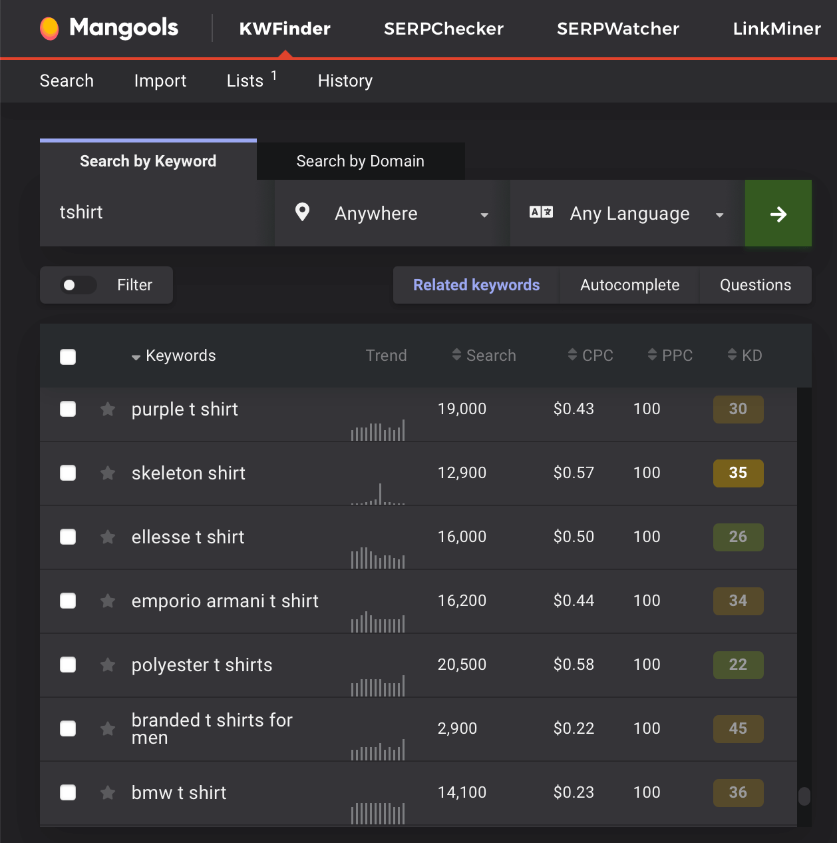The width and height of the screenshot is (837, 843).
Task: Click the emporio armani t shirt keyword
Action: click(x=225, y=601)
